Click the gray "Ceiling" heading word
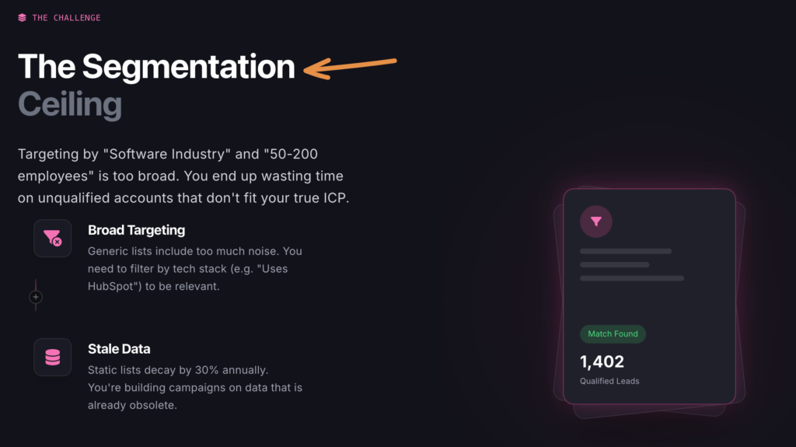The width and height of the screenshot is (796, 447). 70,105
